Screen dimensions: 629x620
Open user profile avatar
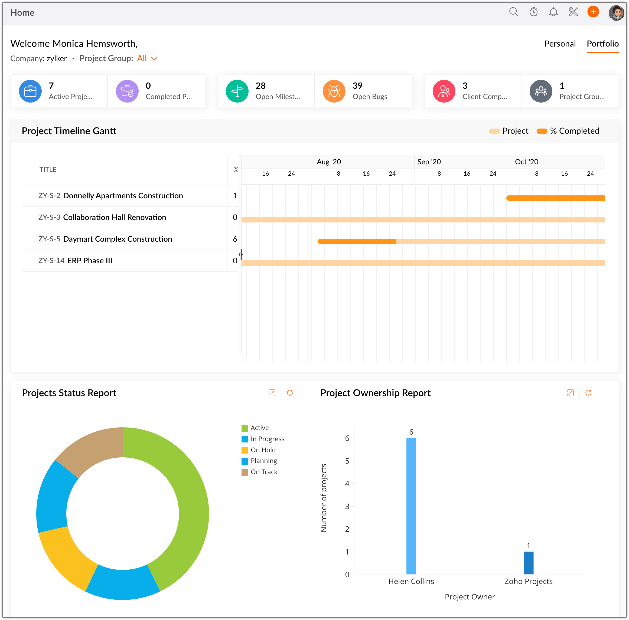point(616,13)
